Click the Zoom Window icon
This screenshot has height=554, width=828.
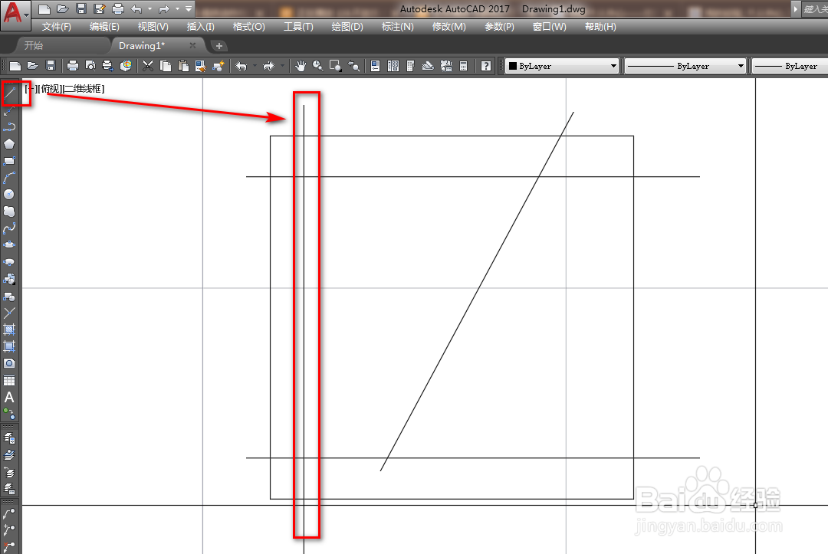[335, 66]
